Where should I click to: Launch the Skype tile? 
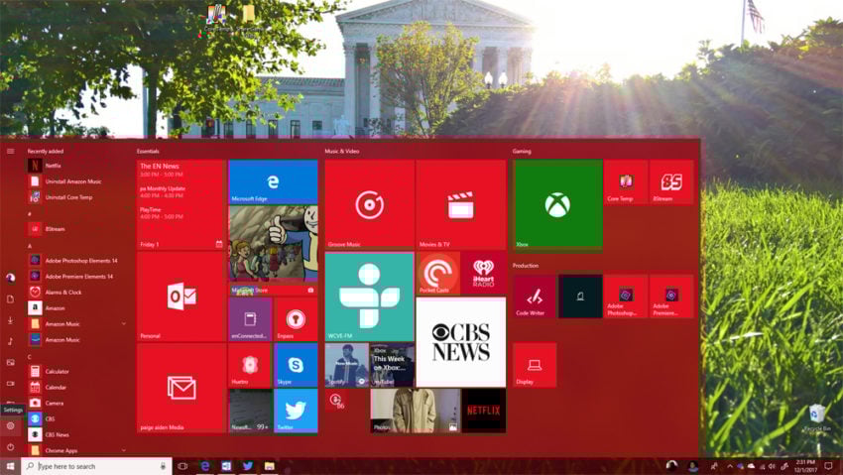click(296, 365)
